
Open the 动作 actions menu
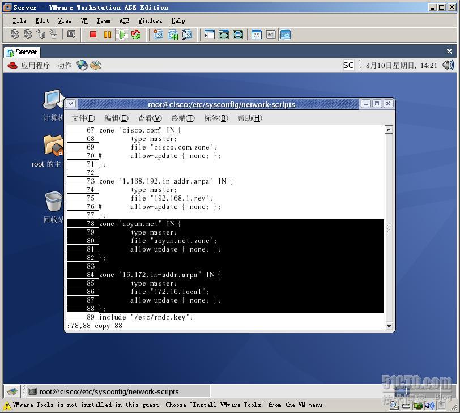click(64, 65)
